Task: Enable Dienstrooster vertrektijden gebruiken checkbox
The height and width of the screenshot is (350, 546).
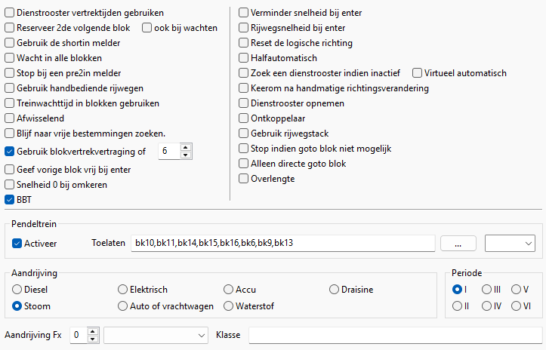Action: pos(10,13)
